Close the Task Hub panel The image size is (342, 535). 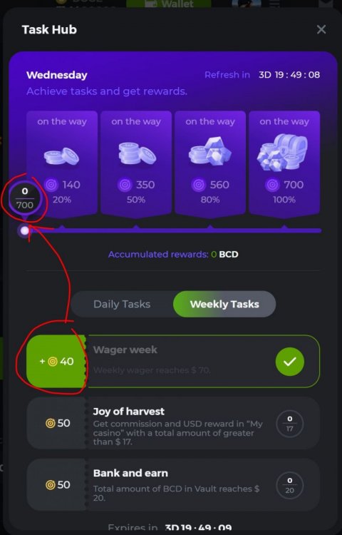(x=321, y=29)
